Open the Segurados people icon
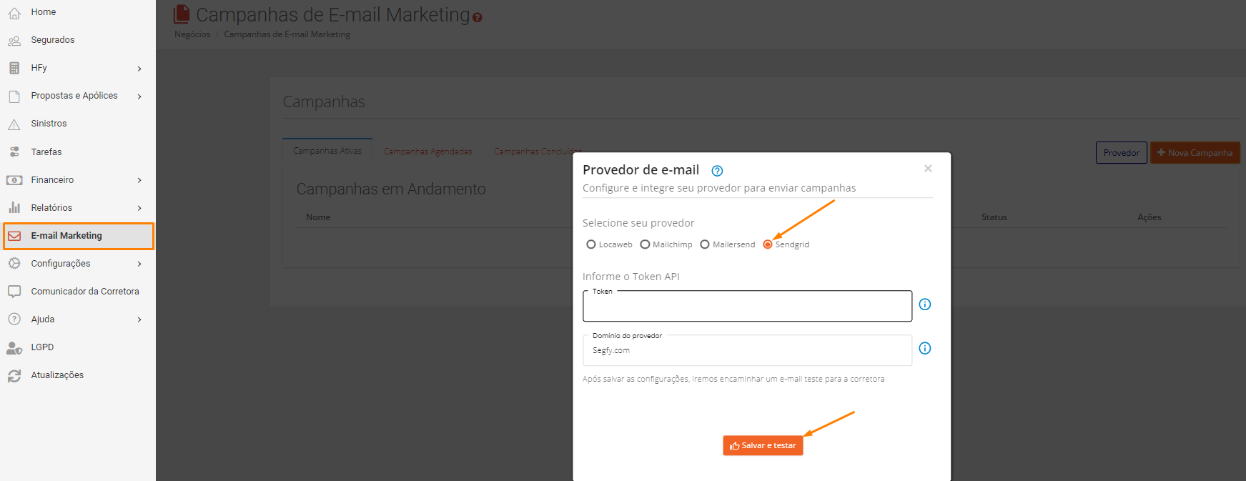This screenshot has width=1246, height=481. [x=14, y=41]
